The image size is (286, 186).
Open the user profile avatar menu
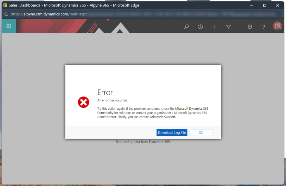point(277,26)
